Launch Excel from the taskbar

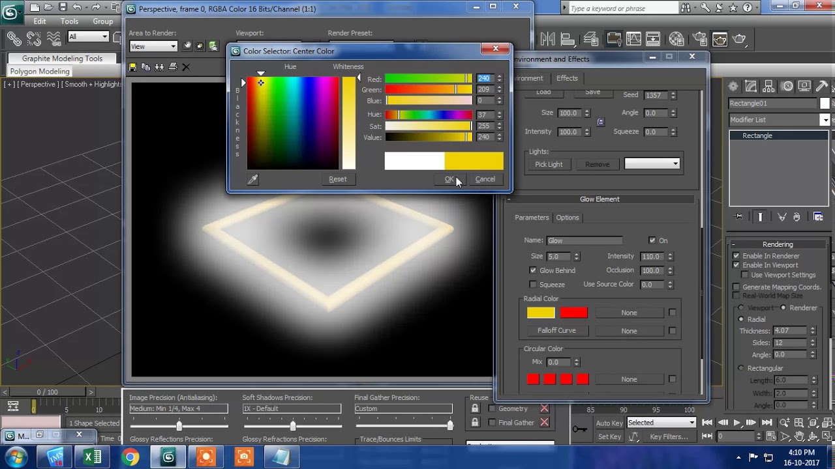coord(93,457)
